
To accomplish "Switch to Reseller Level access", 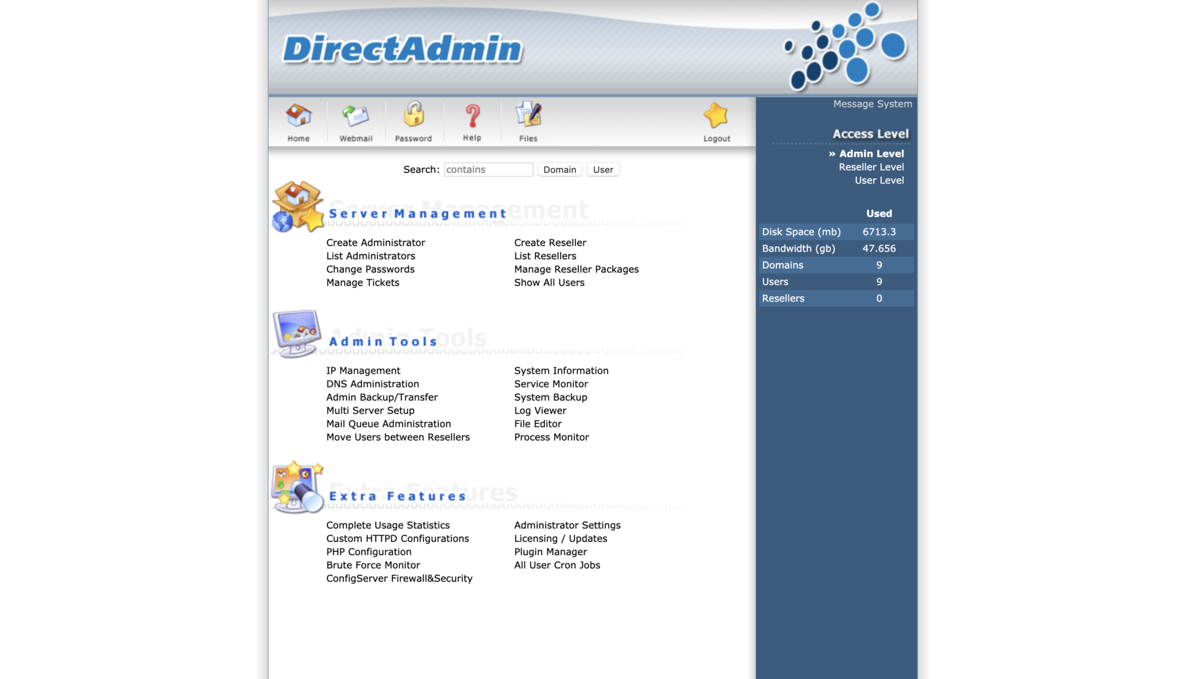I will tap(871, 167).
